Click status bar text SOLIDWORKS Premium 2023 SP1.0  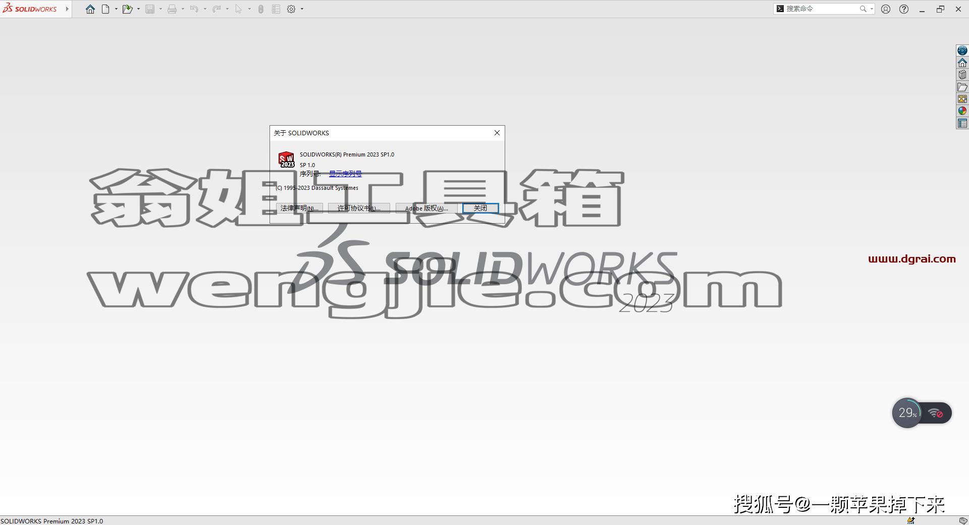pos(51,521)
